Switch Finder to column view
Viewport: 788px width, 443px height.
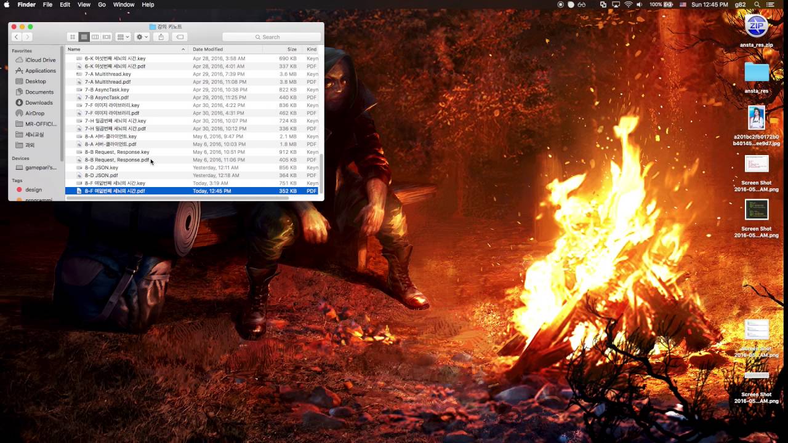(x=95, y=37)
